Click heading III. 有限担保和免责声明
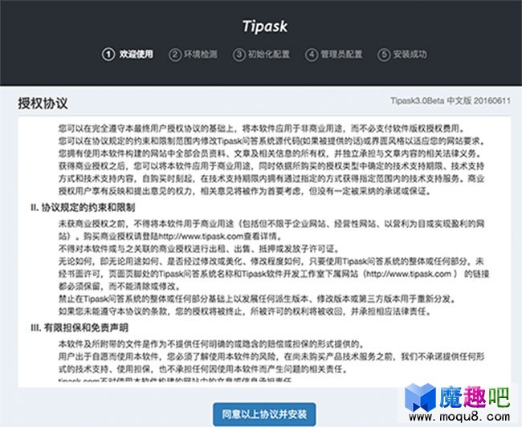Image resolution: width=522 pixels, height=427 pixels. 80,328
